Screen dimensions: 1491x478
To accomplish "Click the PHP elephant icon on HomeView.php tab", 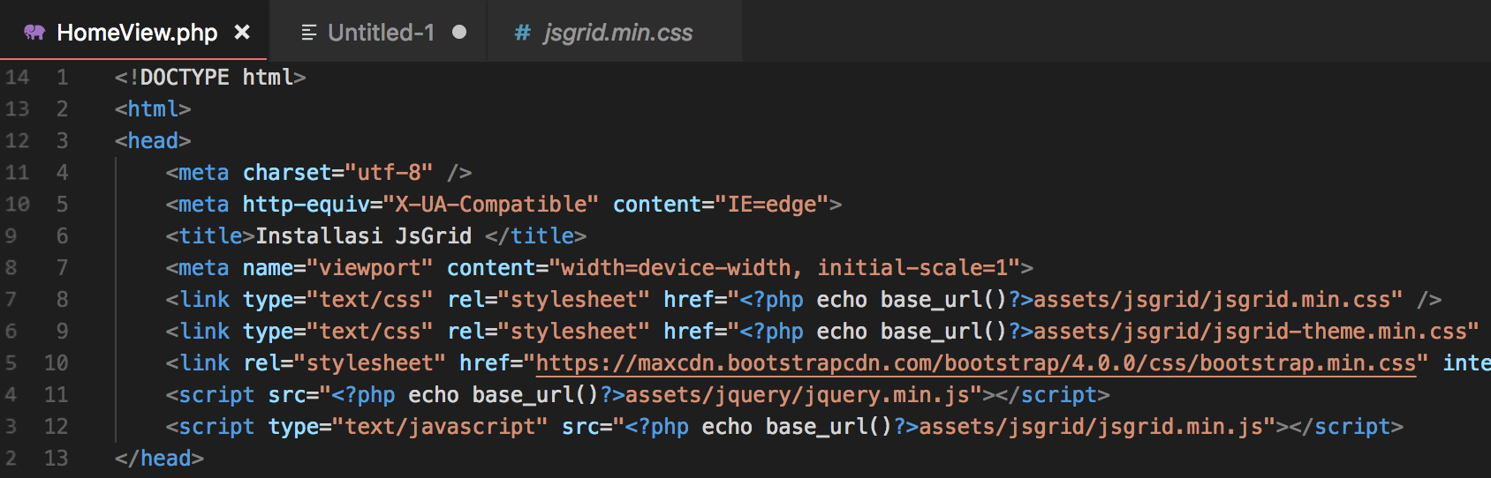I will (x=34, y=33).
